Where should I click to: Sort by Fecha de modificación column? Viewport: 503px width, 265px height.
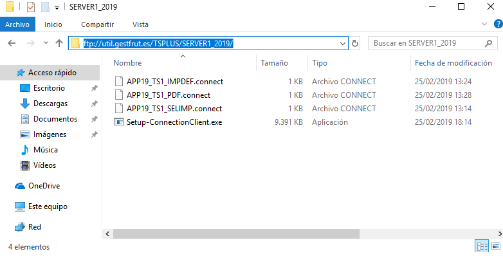pyautogui.click(x=453, y=63)
